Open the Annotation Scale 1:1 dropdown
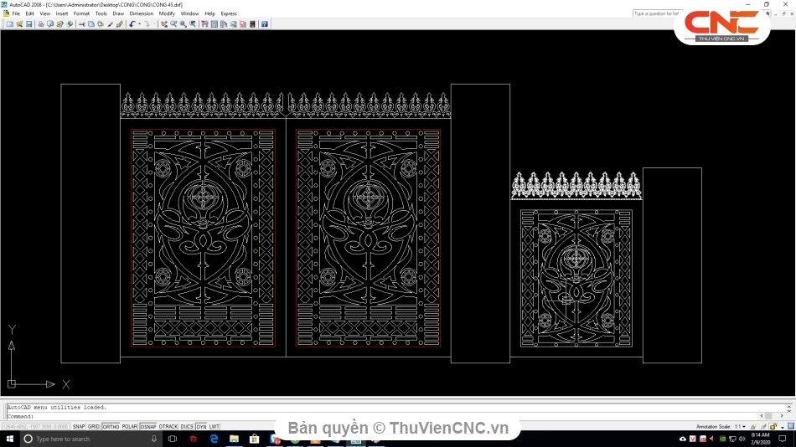 (741, 427)
